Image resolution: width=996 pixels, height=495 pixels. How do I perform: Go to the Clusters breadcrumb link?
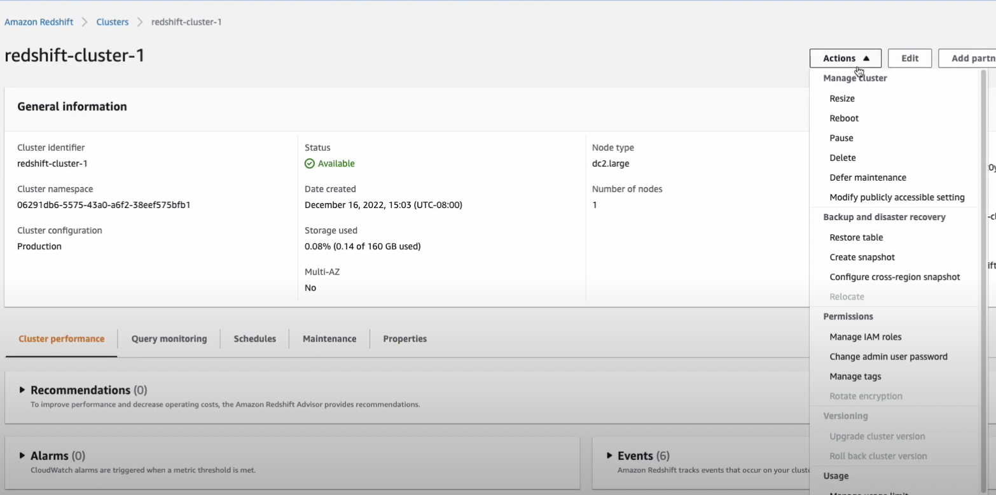113,22
